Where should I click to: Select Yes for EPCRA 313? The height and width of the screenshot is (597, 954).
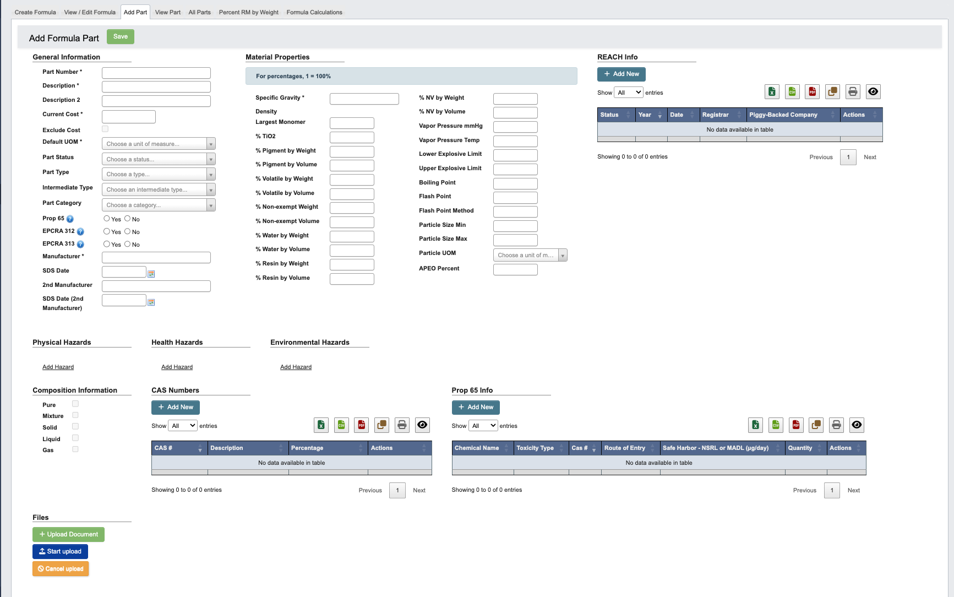(x=107, y=244)
